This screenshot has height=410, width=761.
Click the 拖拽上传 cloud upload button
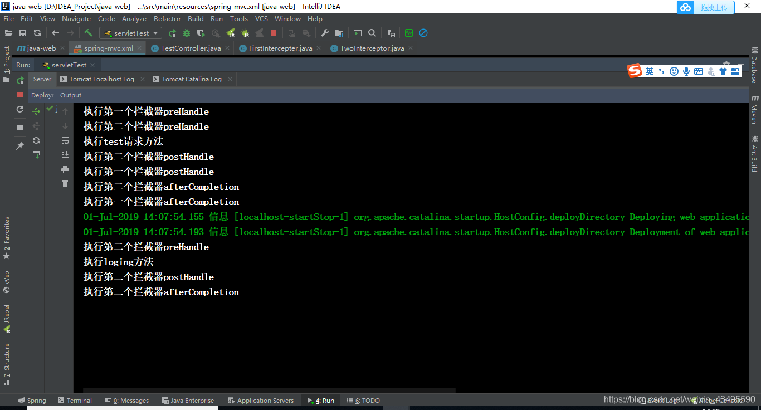706,7
